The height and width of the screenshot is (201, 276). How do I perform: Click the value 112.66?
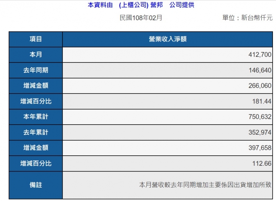[262, 163]
